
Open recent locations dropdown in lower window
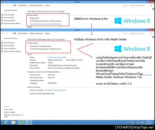pyautogui.click(x=9, y=33)
